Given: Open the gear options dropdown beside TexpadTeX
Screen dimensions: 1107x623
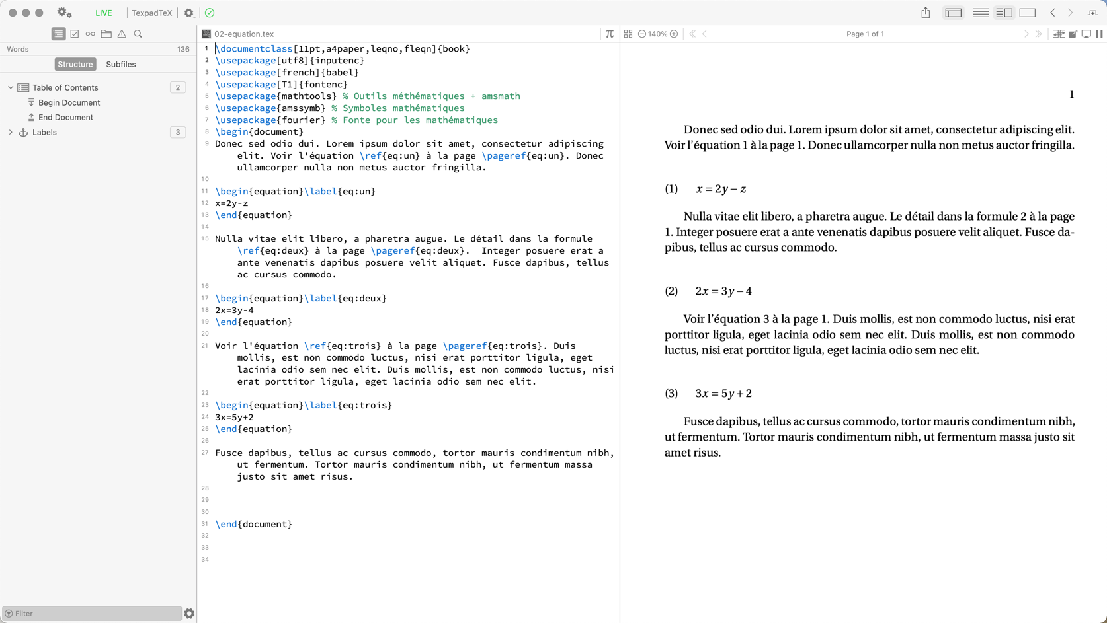Looking at the screenshot, I should point(189,13).
